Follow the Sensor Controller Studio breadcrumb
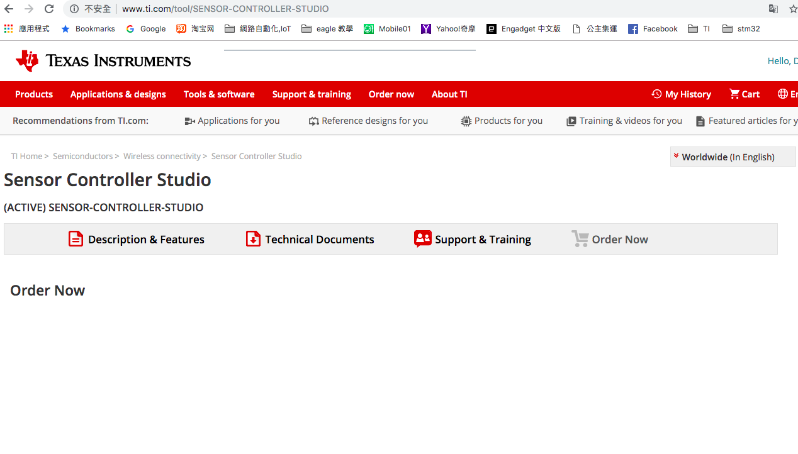 (256, 156)
